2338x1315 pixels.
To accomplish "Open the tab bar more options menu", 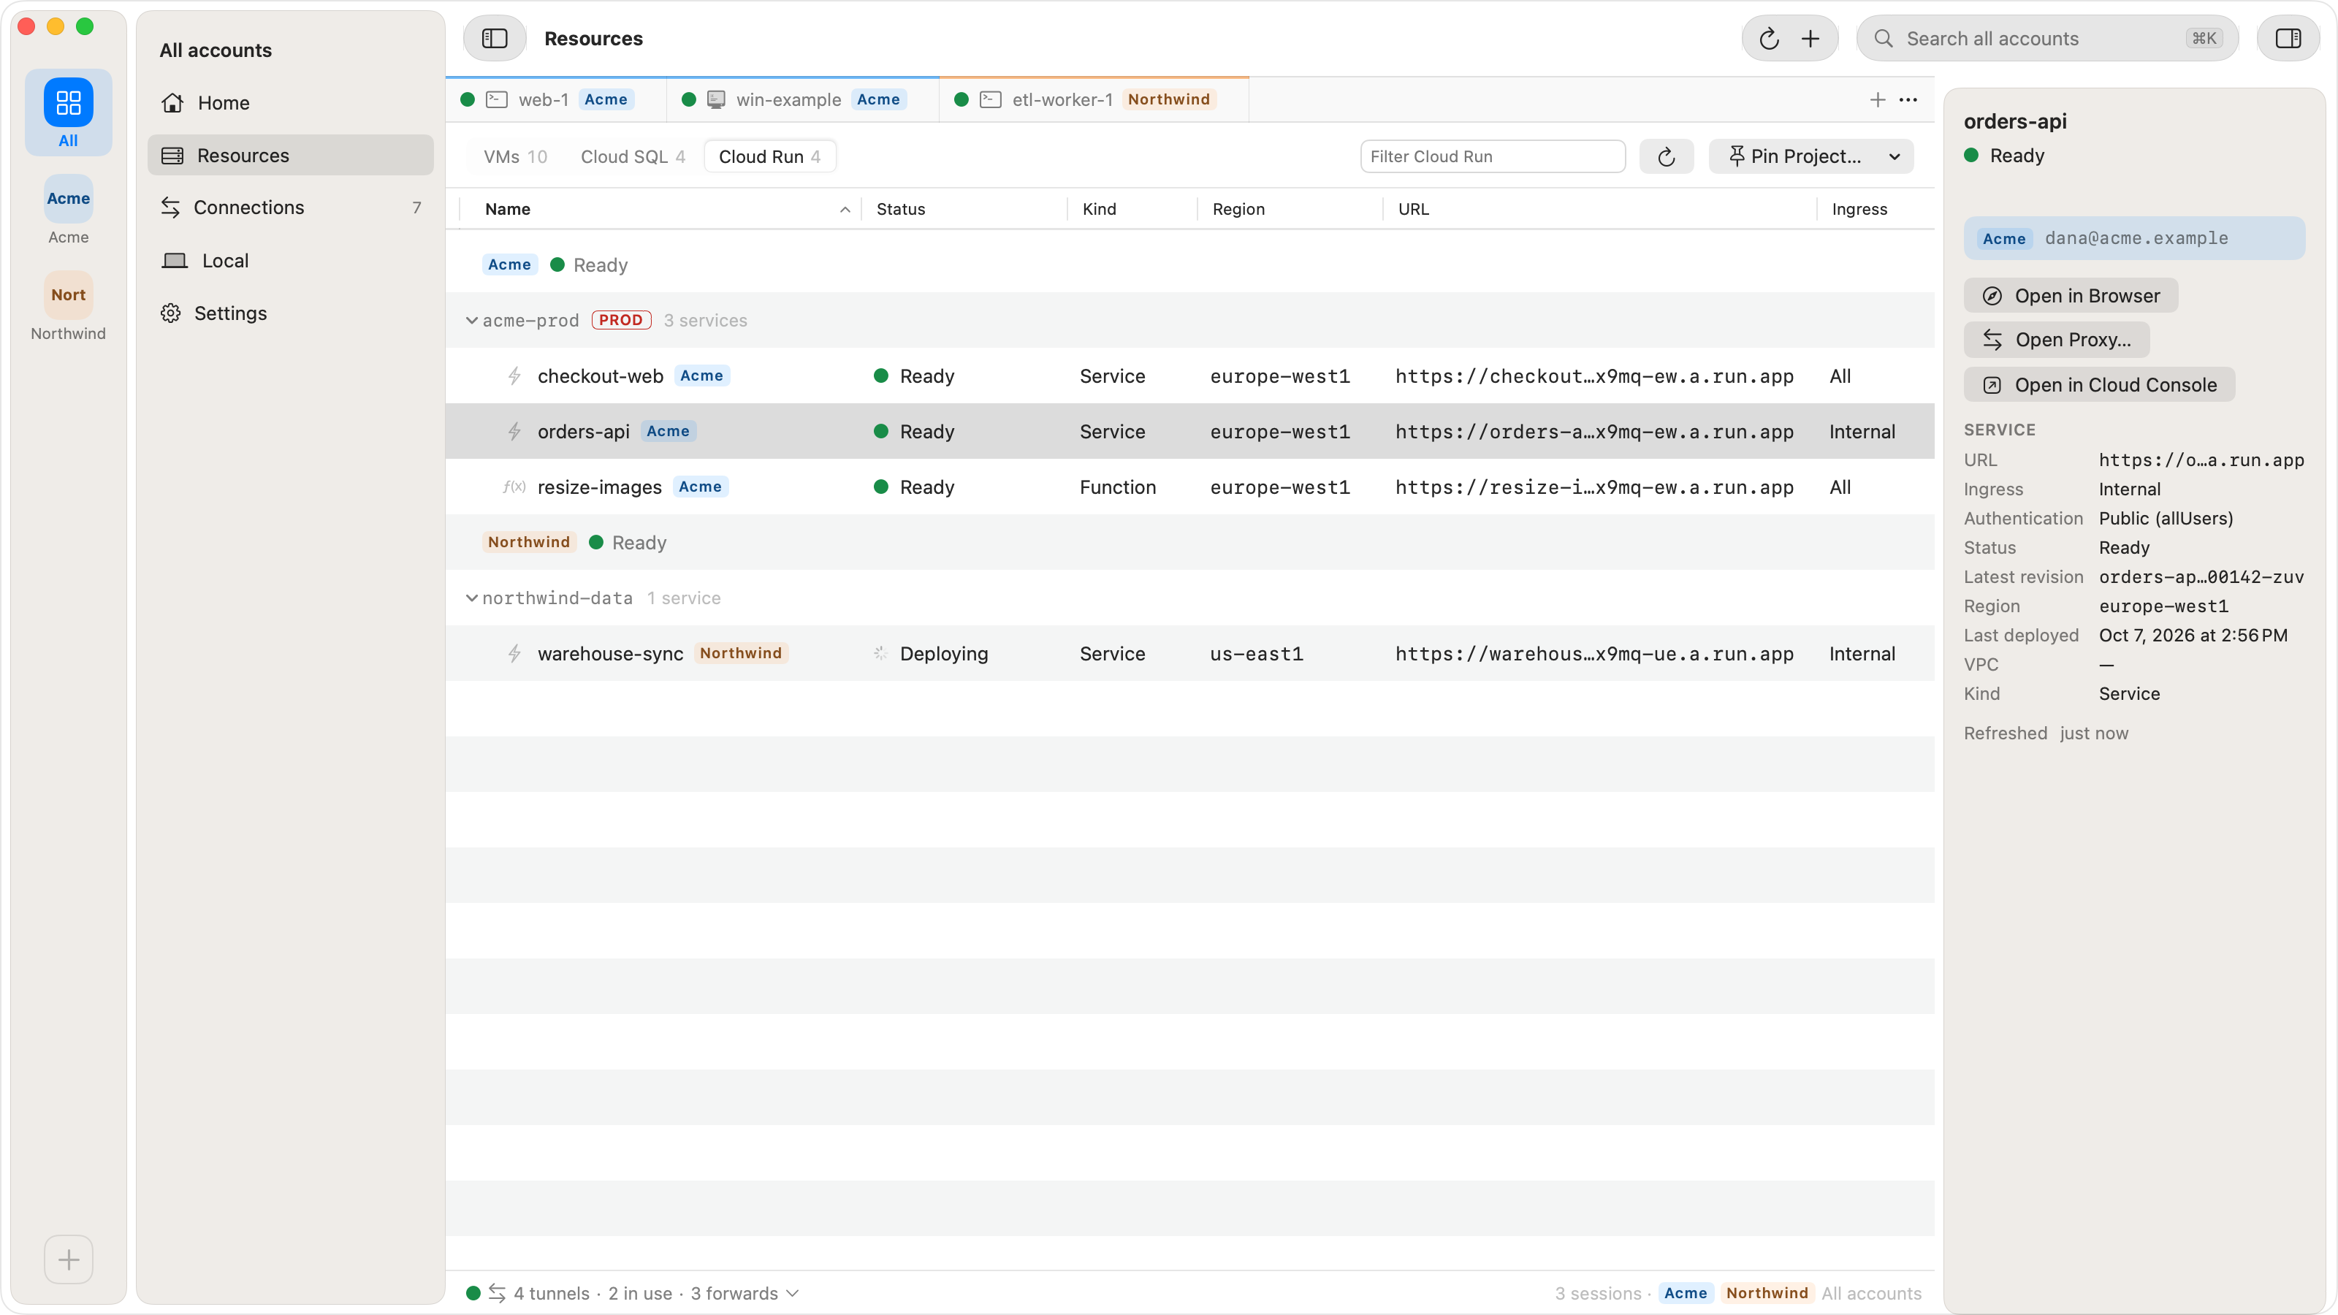I will 1908,100.
